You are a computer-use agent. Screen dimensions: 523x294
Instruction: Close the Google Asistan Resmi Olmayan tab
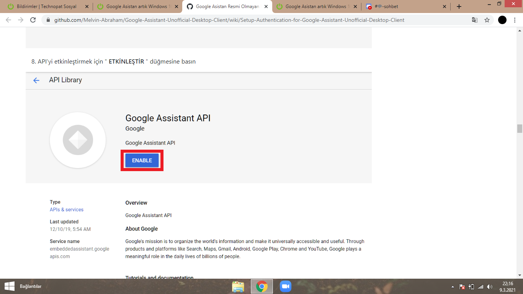coord(266,7)
